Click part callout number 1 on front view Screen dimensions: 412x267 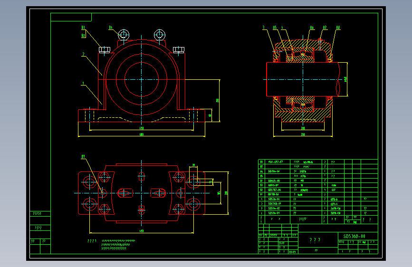[83, 84]
